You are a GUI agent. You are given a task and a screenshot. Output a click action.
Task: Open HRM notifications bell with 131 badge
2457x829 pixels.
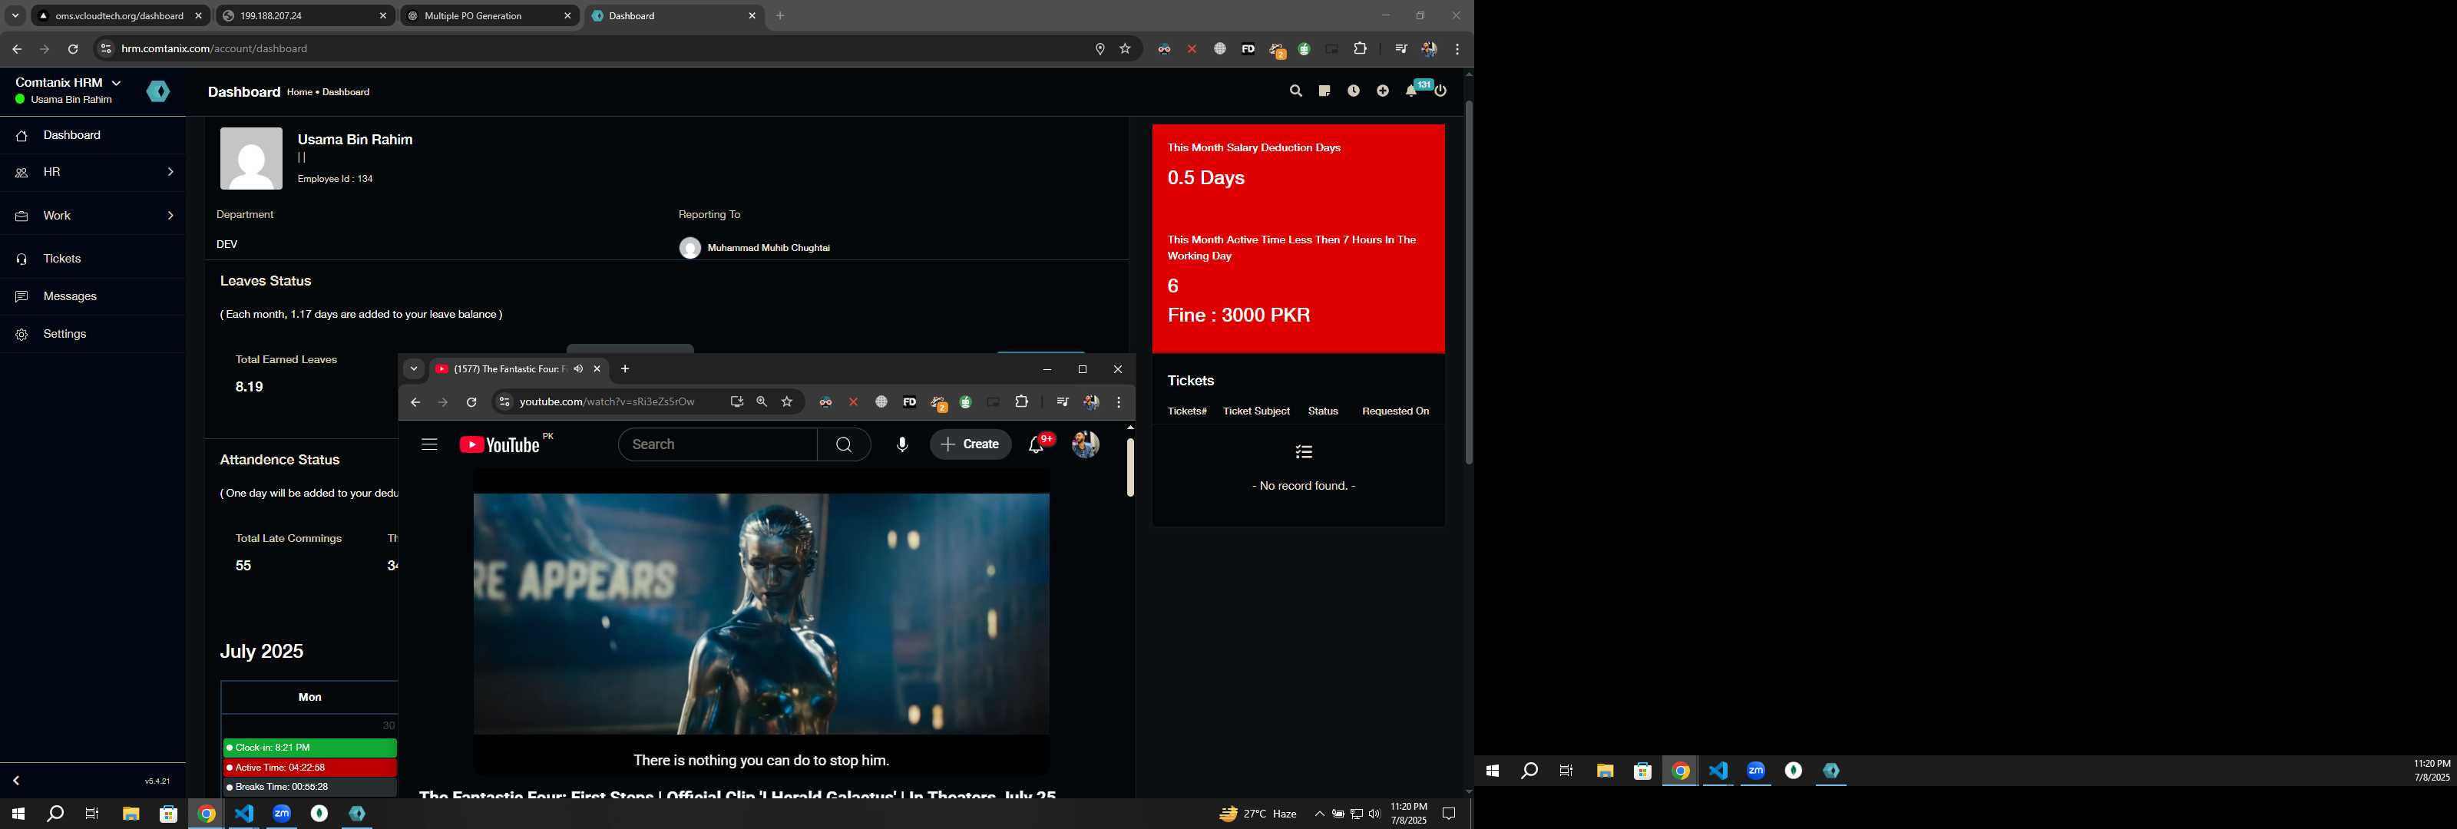[1413, 91]
